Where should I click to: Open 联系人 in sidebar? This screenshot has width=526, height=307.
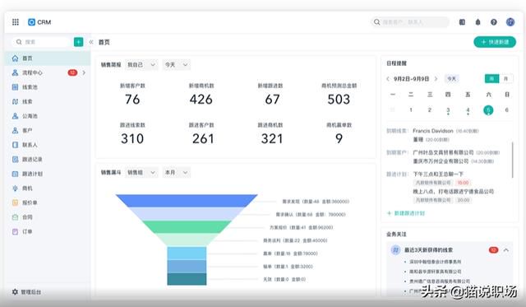pyautogui.click(x=48, y=145)
